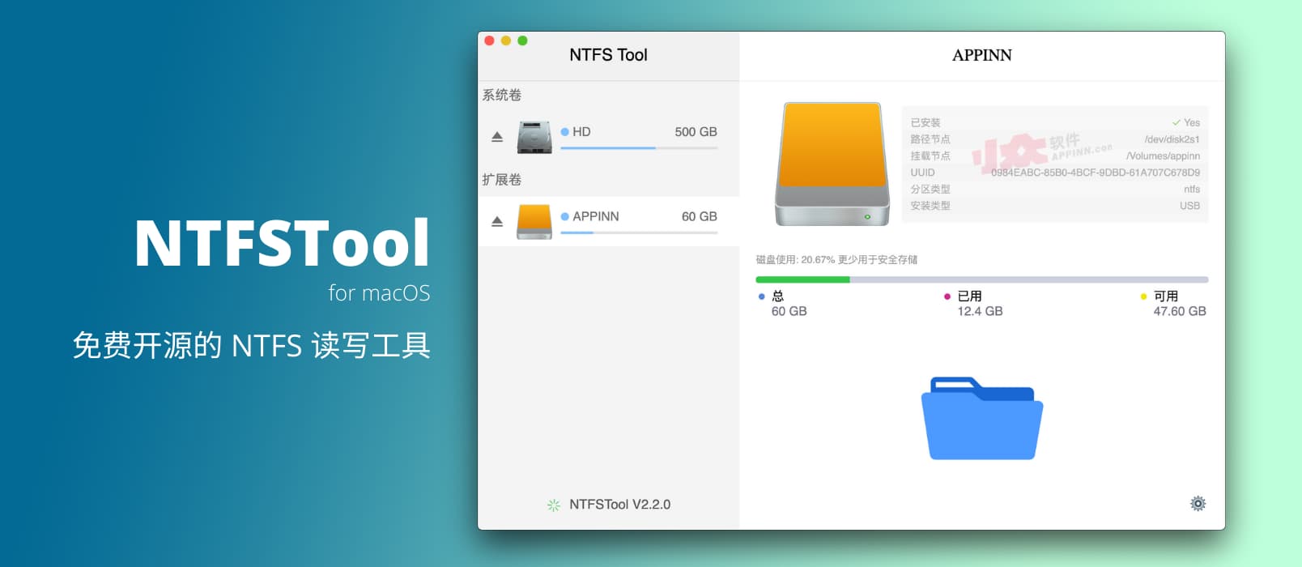This screenshot has width=1302, height=567.
Task: Click the 500 GB size value
Action: (696, 131)
